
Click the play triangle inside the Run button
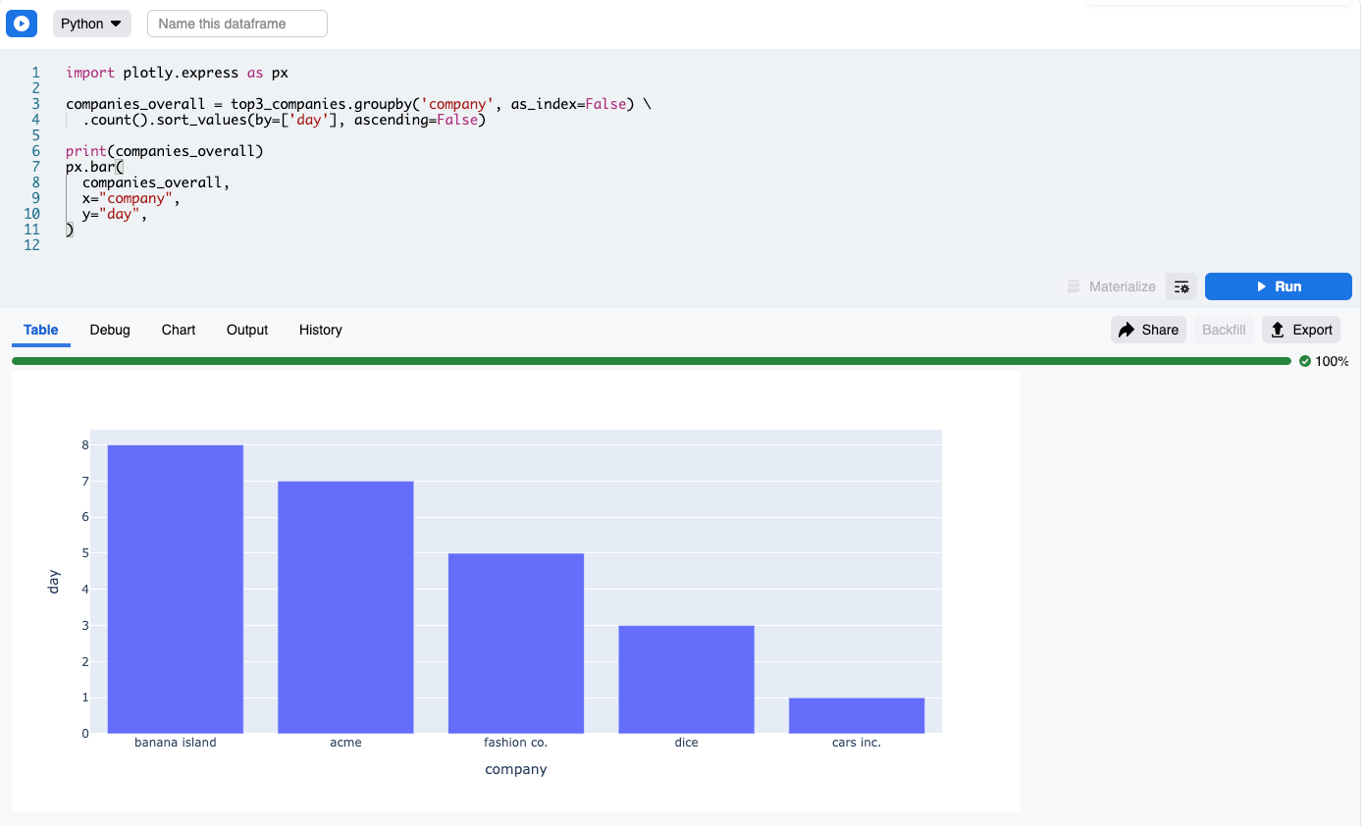click(x=1260, y=286)
